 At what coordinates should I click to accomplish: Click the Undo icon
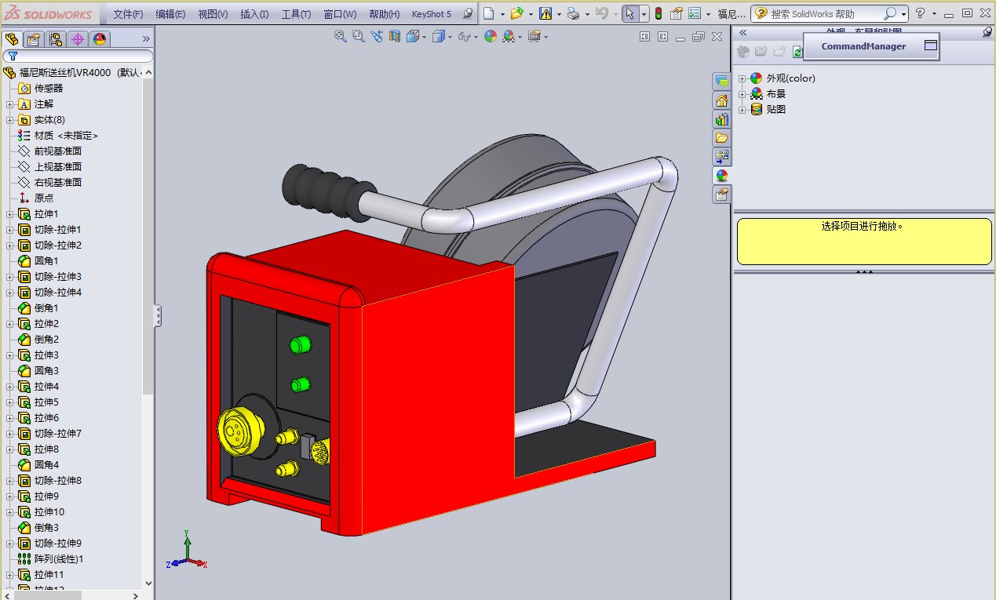601,13
